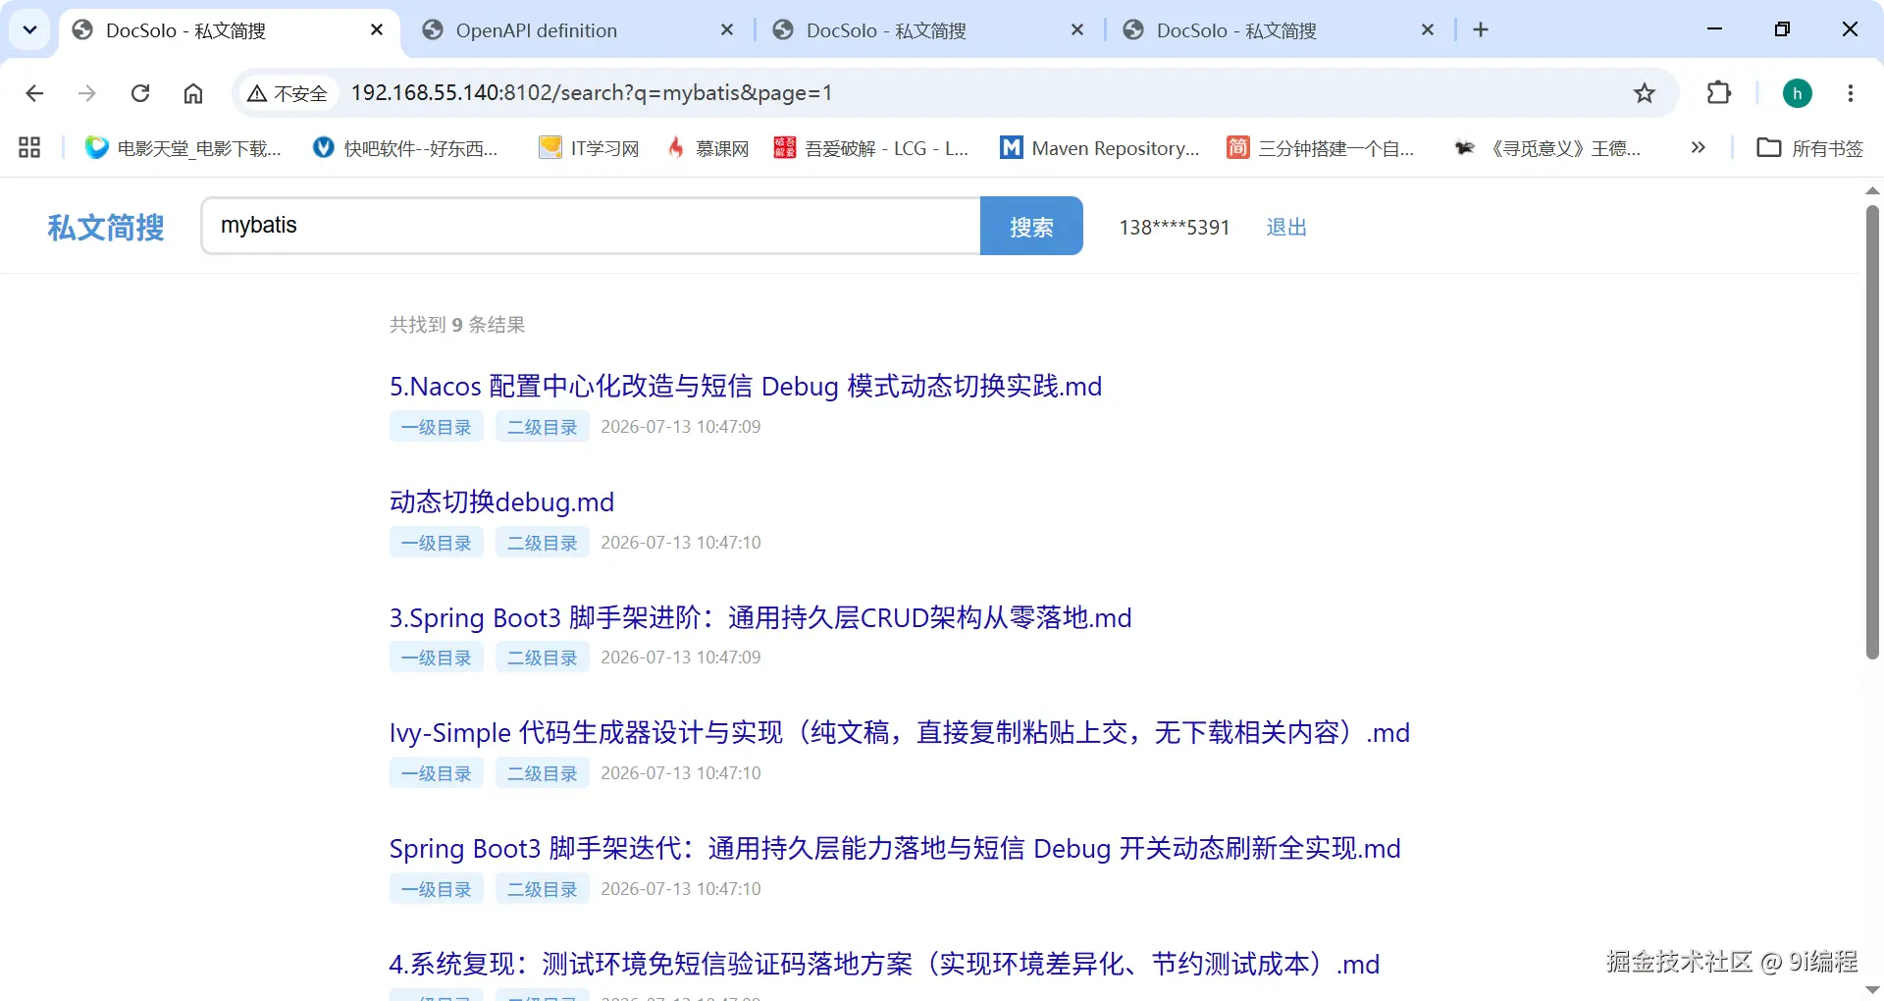Open the 动态切换debug.md result

point(501,501)
